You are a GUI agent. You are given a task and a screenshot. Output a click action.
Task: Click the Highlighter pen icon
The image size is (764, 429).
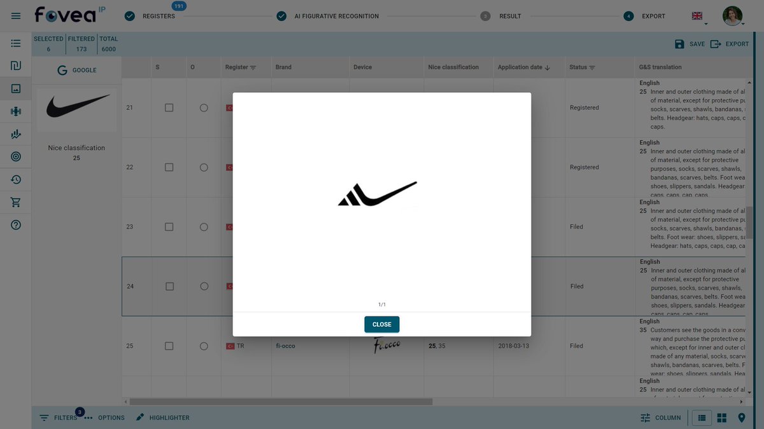pyautogui.click(x=139, y=418)
